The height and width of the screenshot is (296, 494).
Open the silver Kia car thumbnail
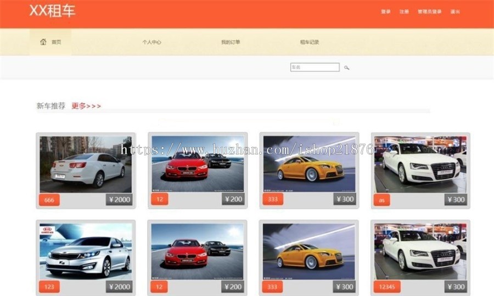click(x=86, y=251)
